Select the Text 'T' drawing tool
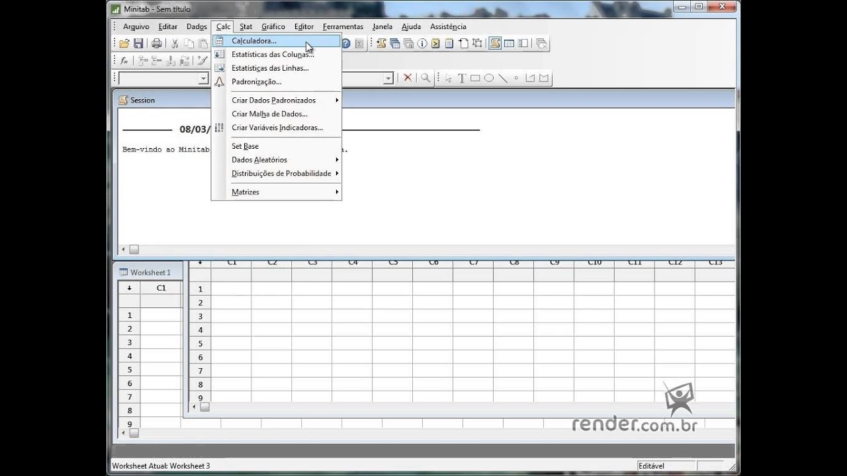The image size is (847, 476). point(462,78)
